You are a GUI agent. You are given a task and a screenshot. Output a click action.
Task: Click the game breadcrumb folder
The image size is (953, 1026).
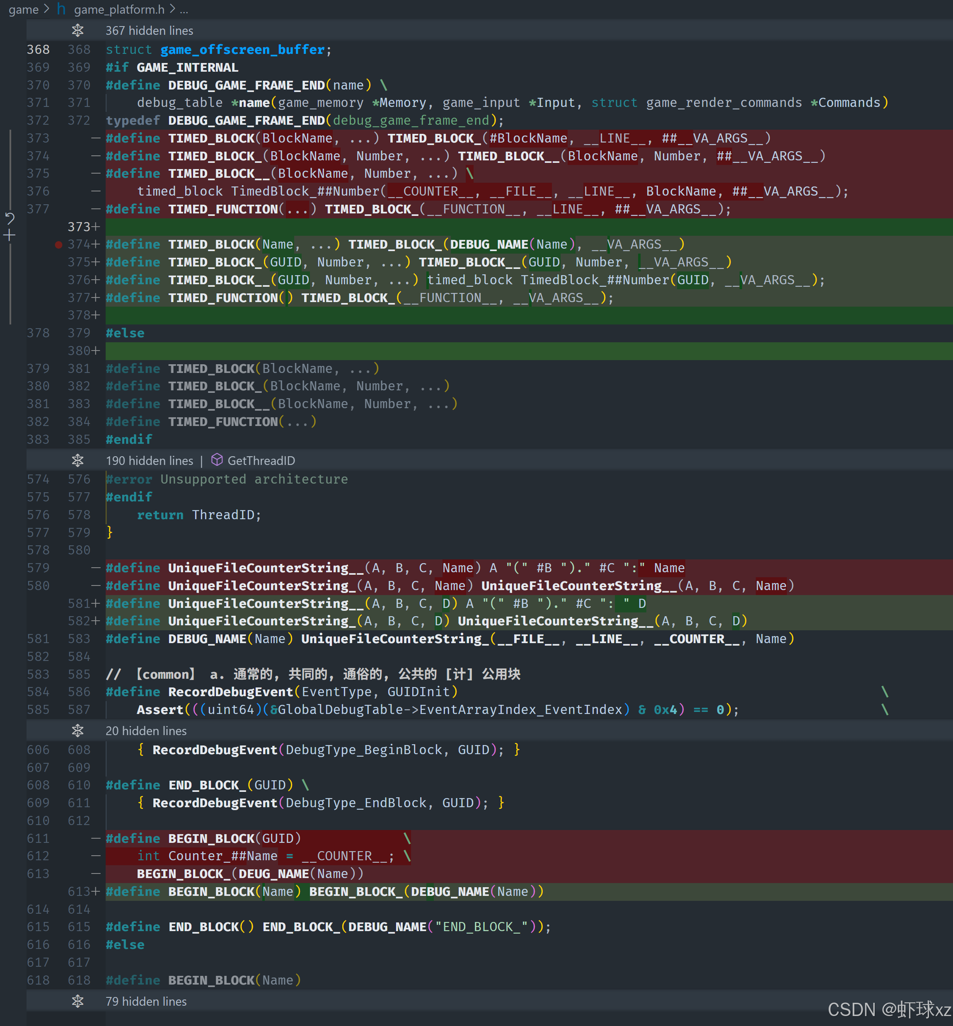[23, 9]
